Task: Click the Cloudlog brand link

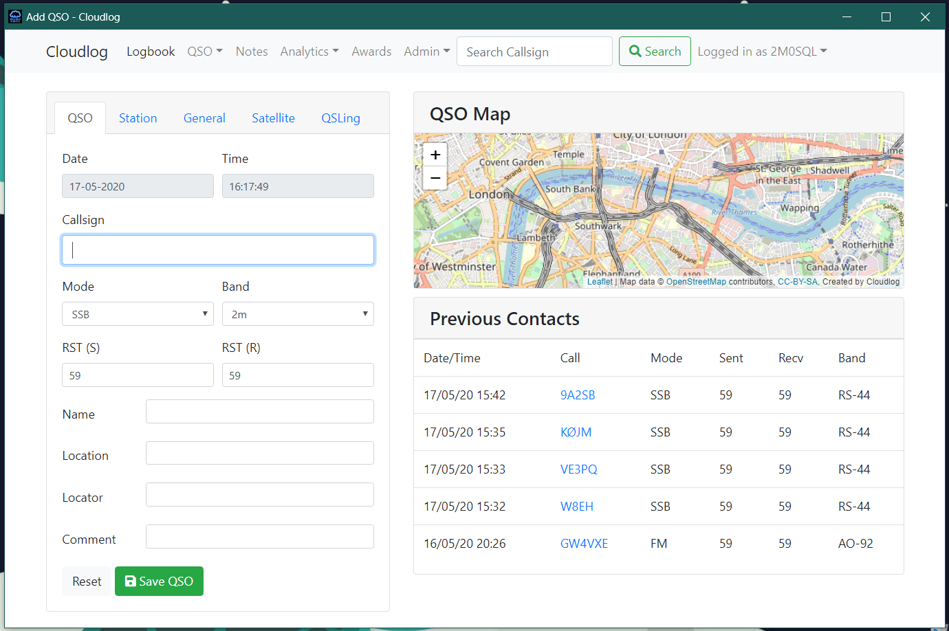Action: click(77, 52)
